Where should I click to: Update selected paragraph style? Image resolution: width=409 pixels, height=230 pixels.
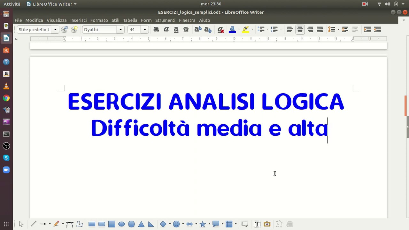click(65, 29)
